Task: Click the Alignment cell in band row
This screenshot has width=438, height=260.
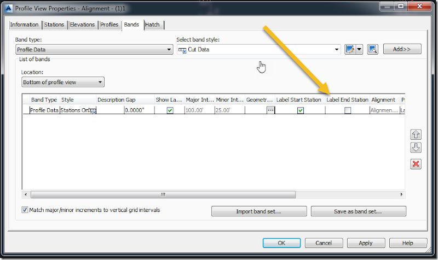Action: tap(385, 110)
